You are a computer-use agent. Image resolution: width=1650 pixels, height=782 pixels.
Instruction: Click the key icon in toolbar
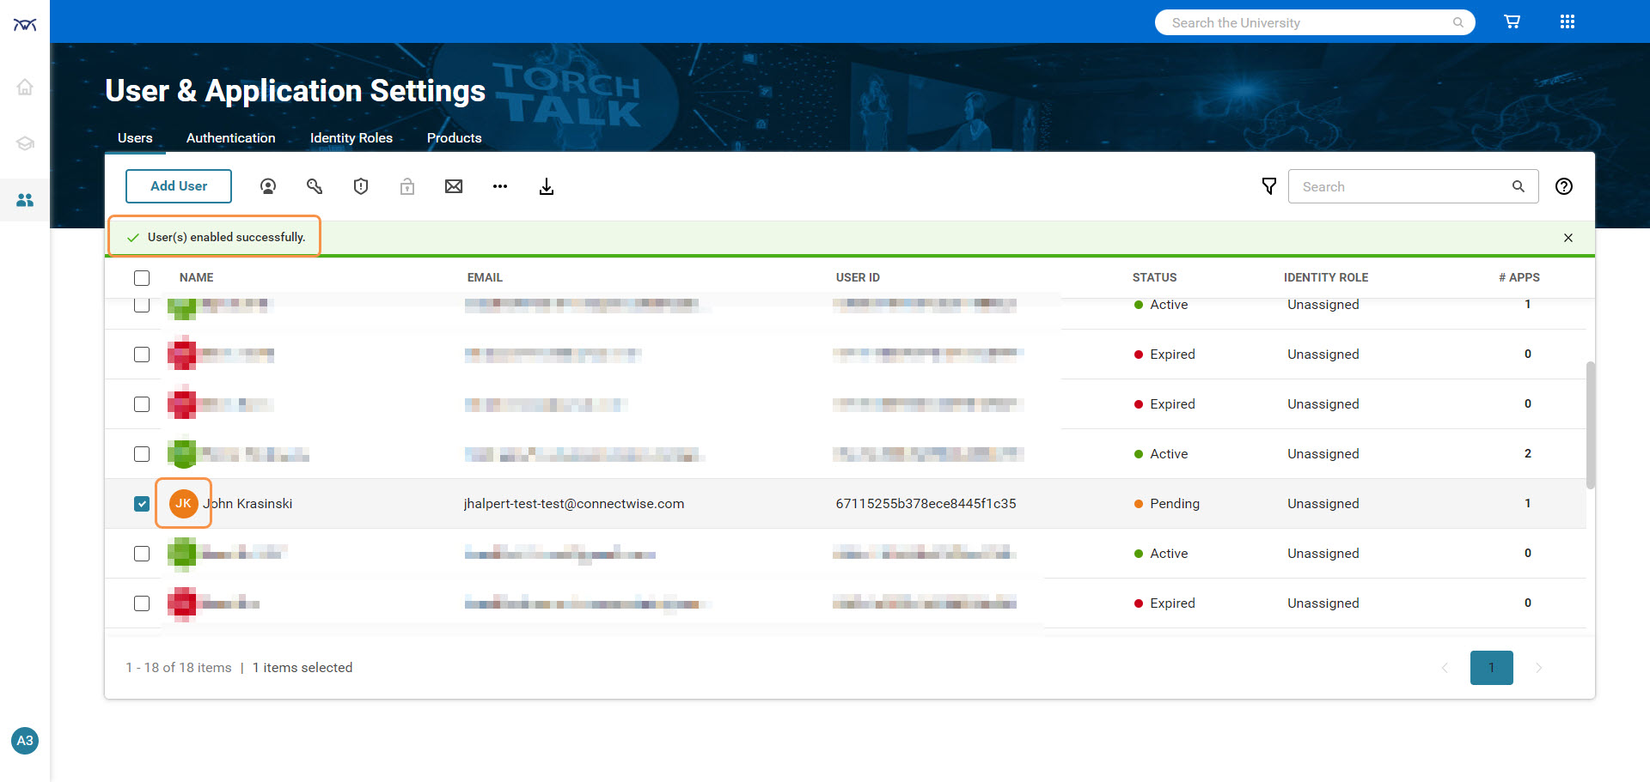click(315, 186)
